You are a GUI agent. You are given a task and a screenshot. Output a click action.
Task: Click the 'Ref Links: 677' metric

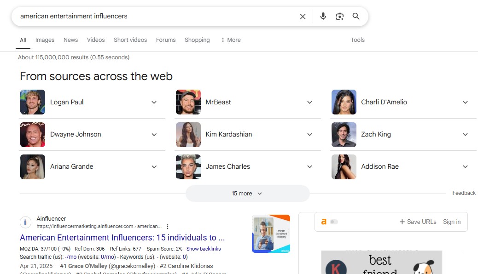point(126,249)
